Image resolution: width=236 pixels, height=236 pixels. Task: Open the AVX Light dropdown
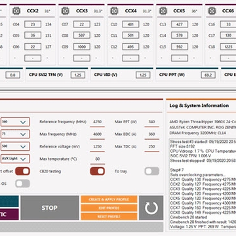click(15, 159)
